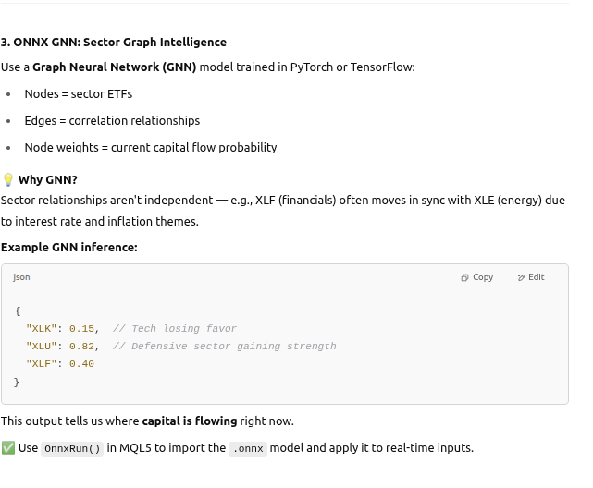Image resolution: width=593 pixels, height=488 pixels.
Task: Click the green checkmark emoji
Action: (x=8, y=448)
